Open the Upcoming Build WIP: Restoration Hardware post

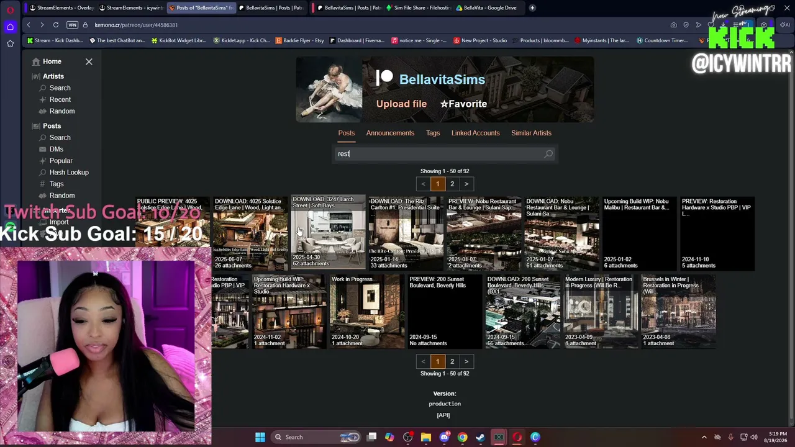pyautogui.click(x=289, y=312)
